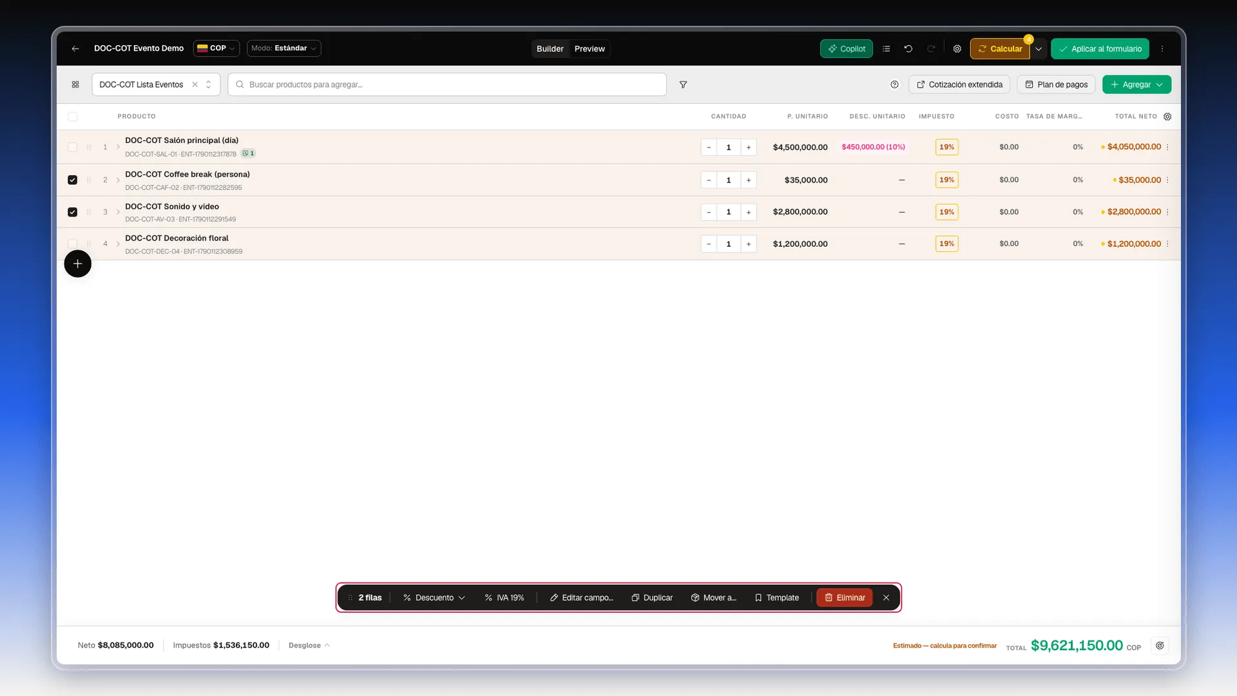Click the Eliminar button
1237x696 pixels.
coord(845,598)
